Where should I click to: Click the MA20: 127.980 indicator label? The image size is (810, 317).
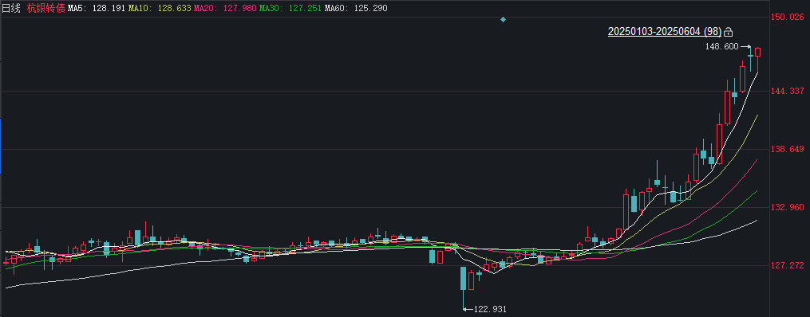225,8
